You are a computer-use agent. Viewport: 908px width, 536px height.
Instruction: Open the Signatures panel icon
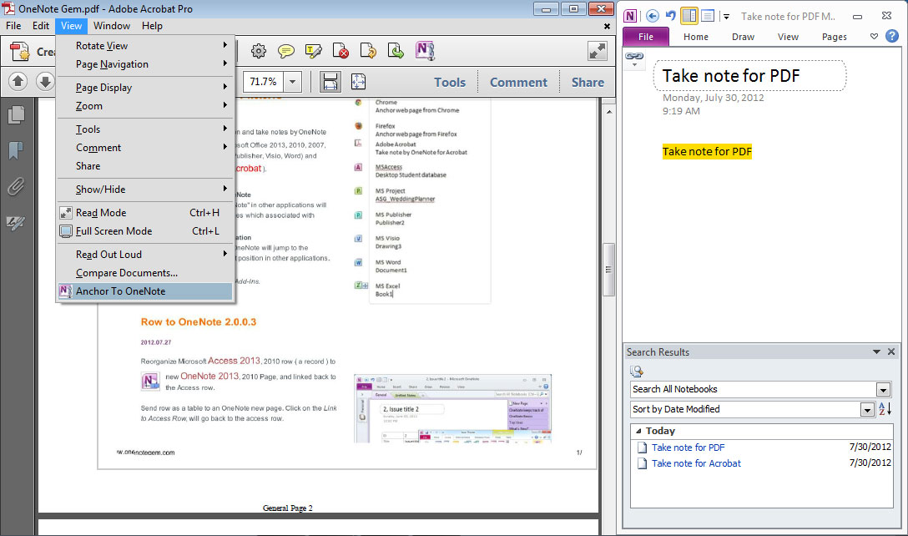point(16,223)
